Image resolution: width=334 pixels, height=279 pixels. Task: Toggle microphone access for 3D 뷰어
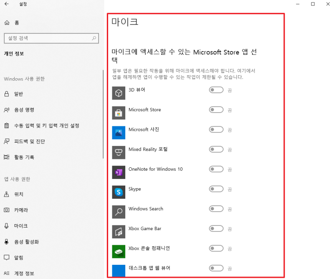pyautogui.click(x=216, y=90)
